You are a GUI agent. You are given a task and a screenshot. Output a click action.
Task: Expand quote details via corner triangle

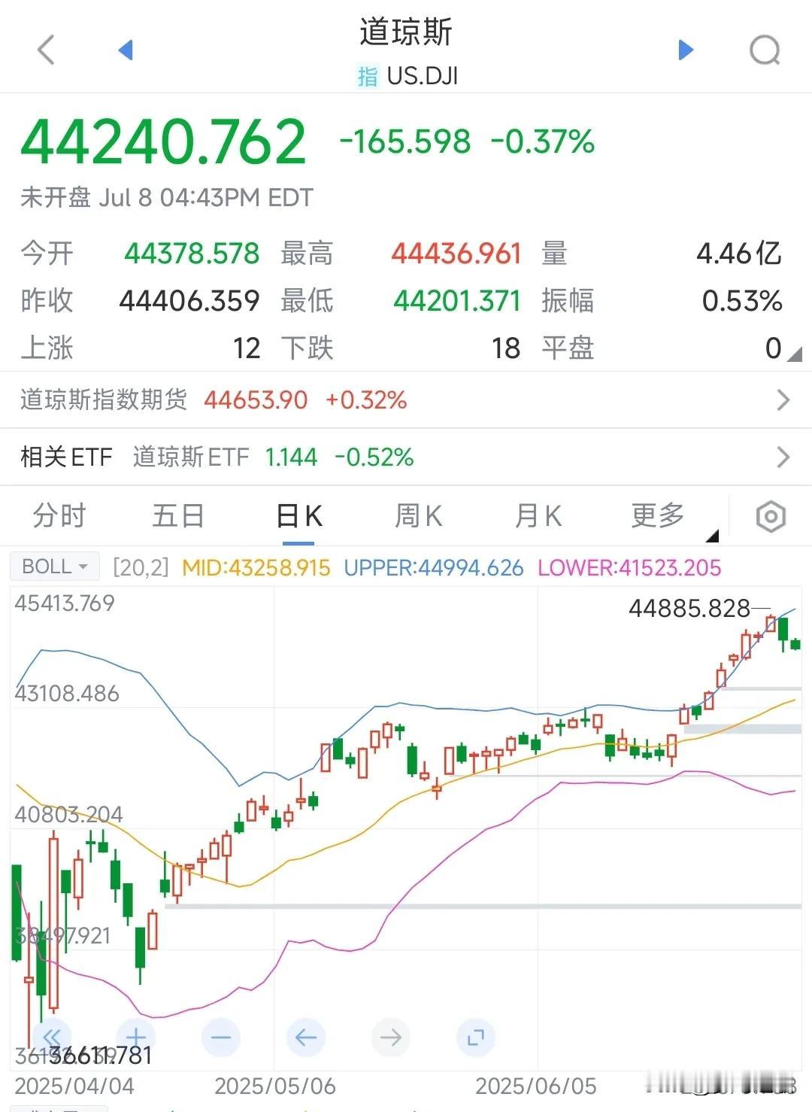pos(794,354)
